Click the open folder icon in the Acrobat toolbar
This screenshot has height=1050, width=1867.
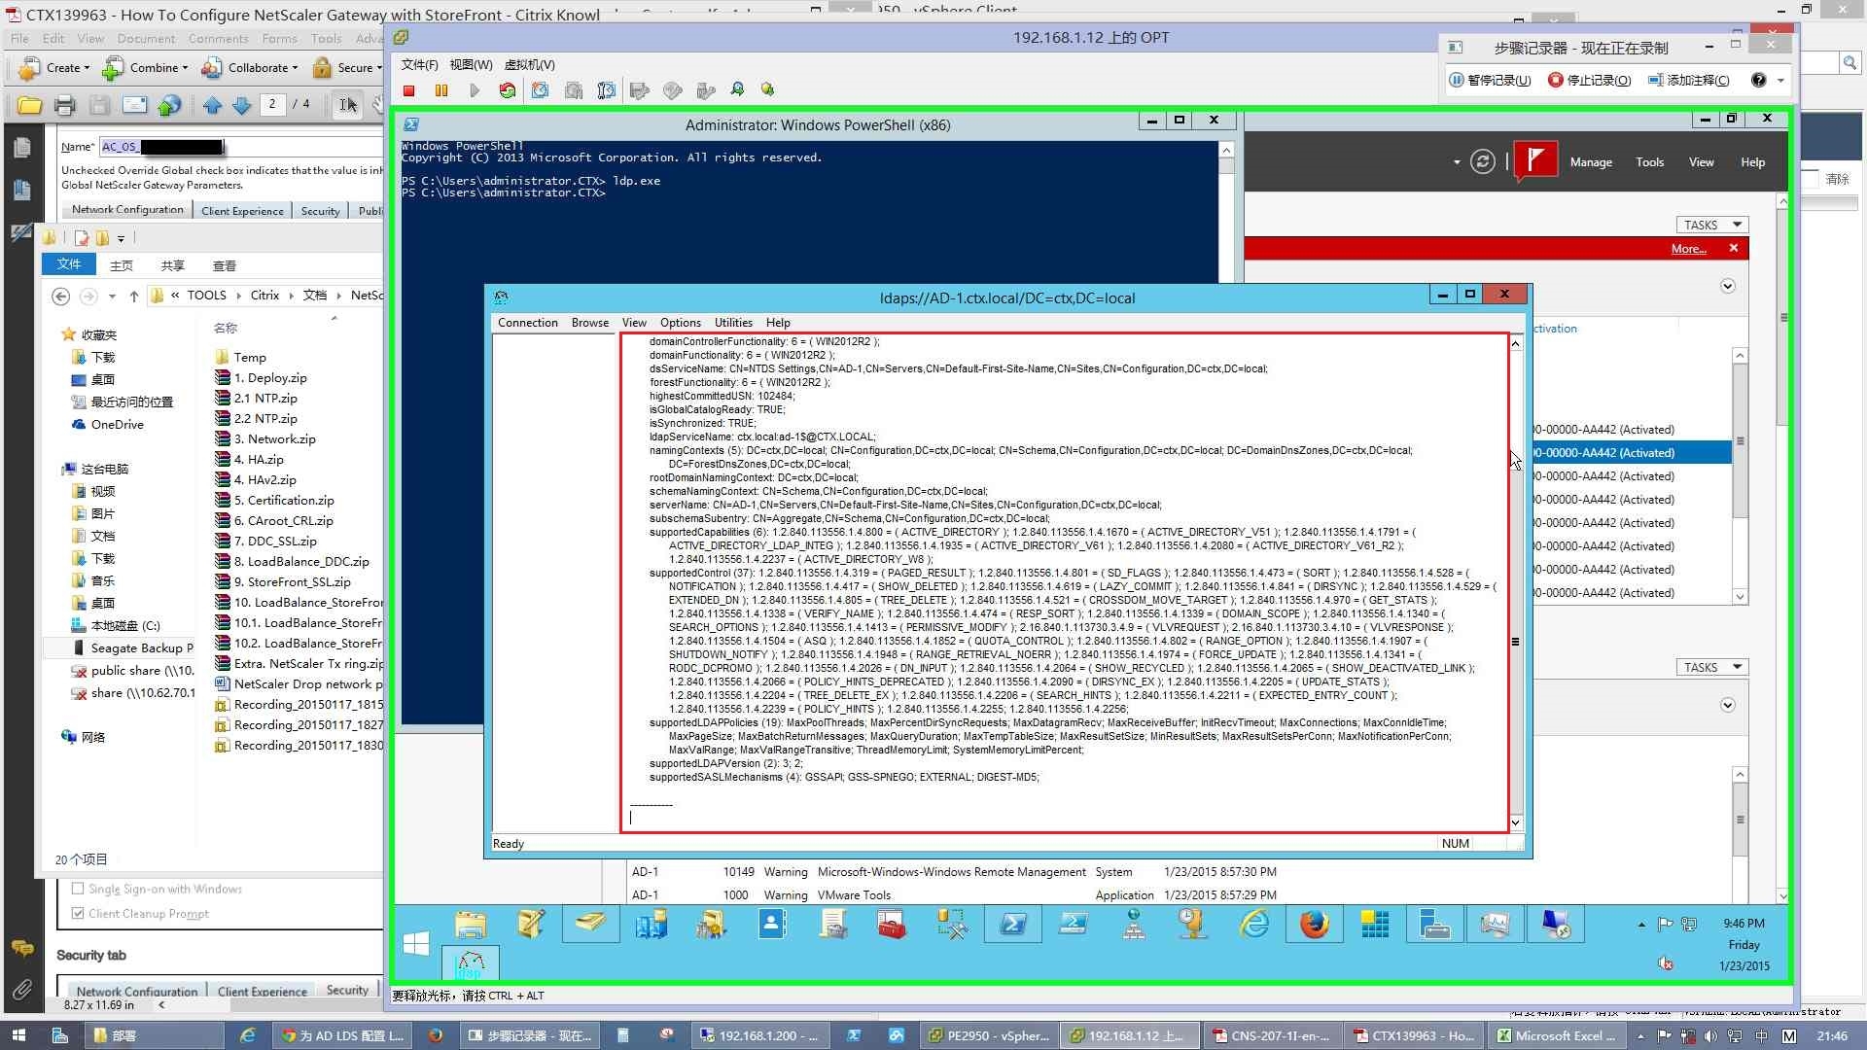pos(29,105)
